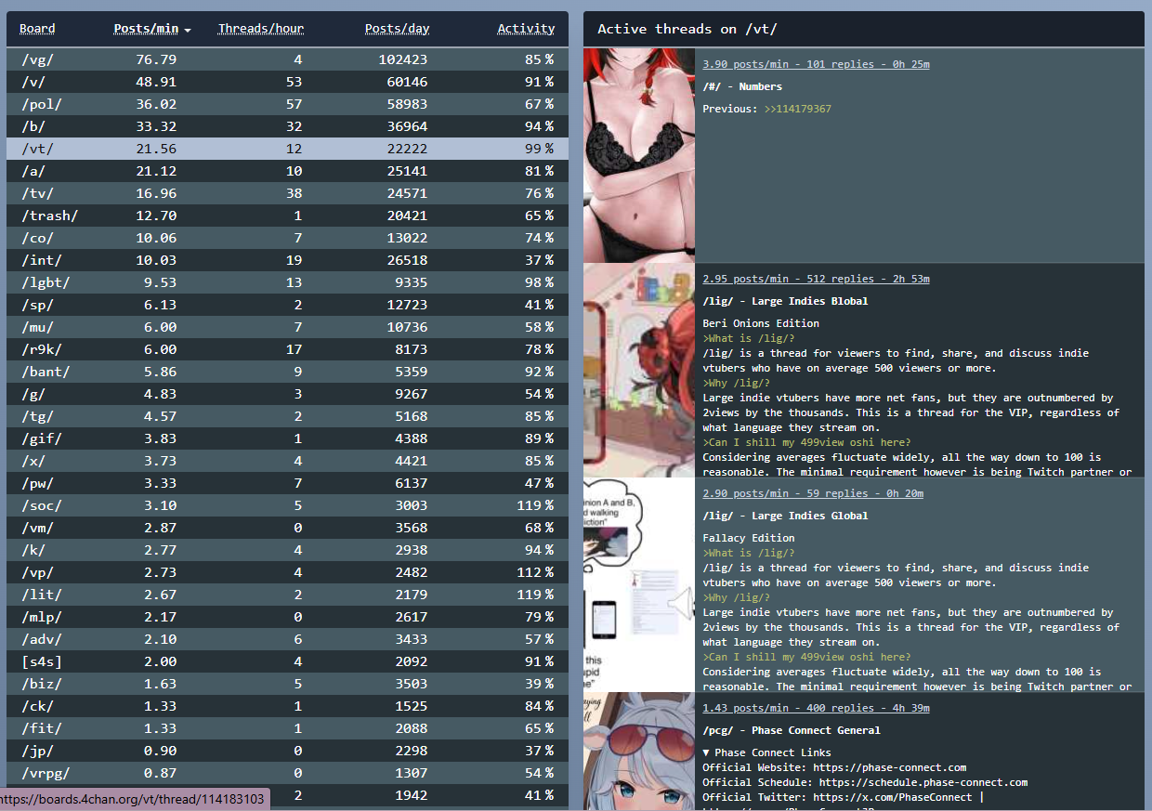
Task: Click the https://phase-connect.com website URL text
Action: click(x=890, y=767)
